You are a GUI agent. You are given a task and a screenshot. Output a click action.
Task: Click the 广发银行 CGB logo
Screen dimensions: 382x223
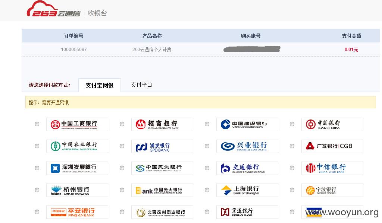pyautogui.click(x=332, y=146)
